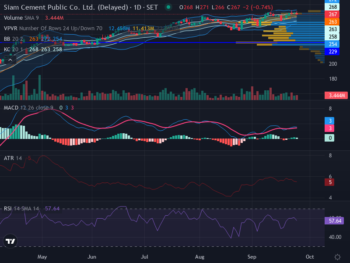Select the RSI 14 SMA 14 legend
Image resolution: width=350 pixels, height=263 pixels.
(x=21, y=209)
